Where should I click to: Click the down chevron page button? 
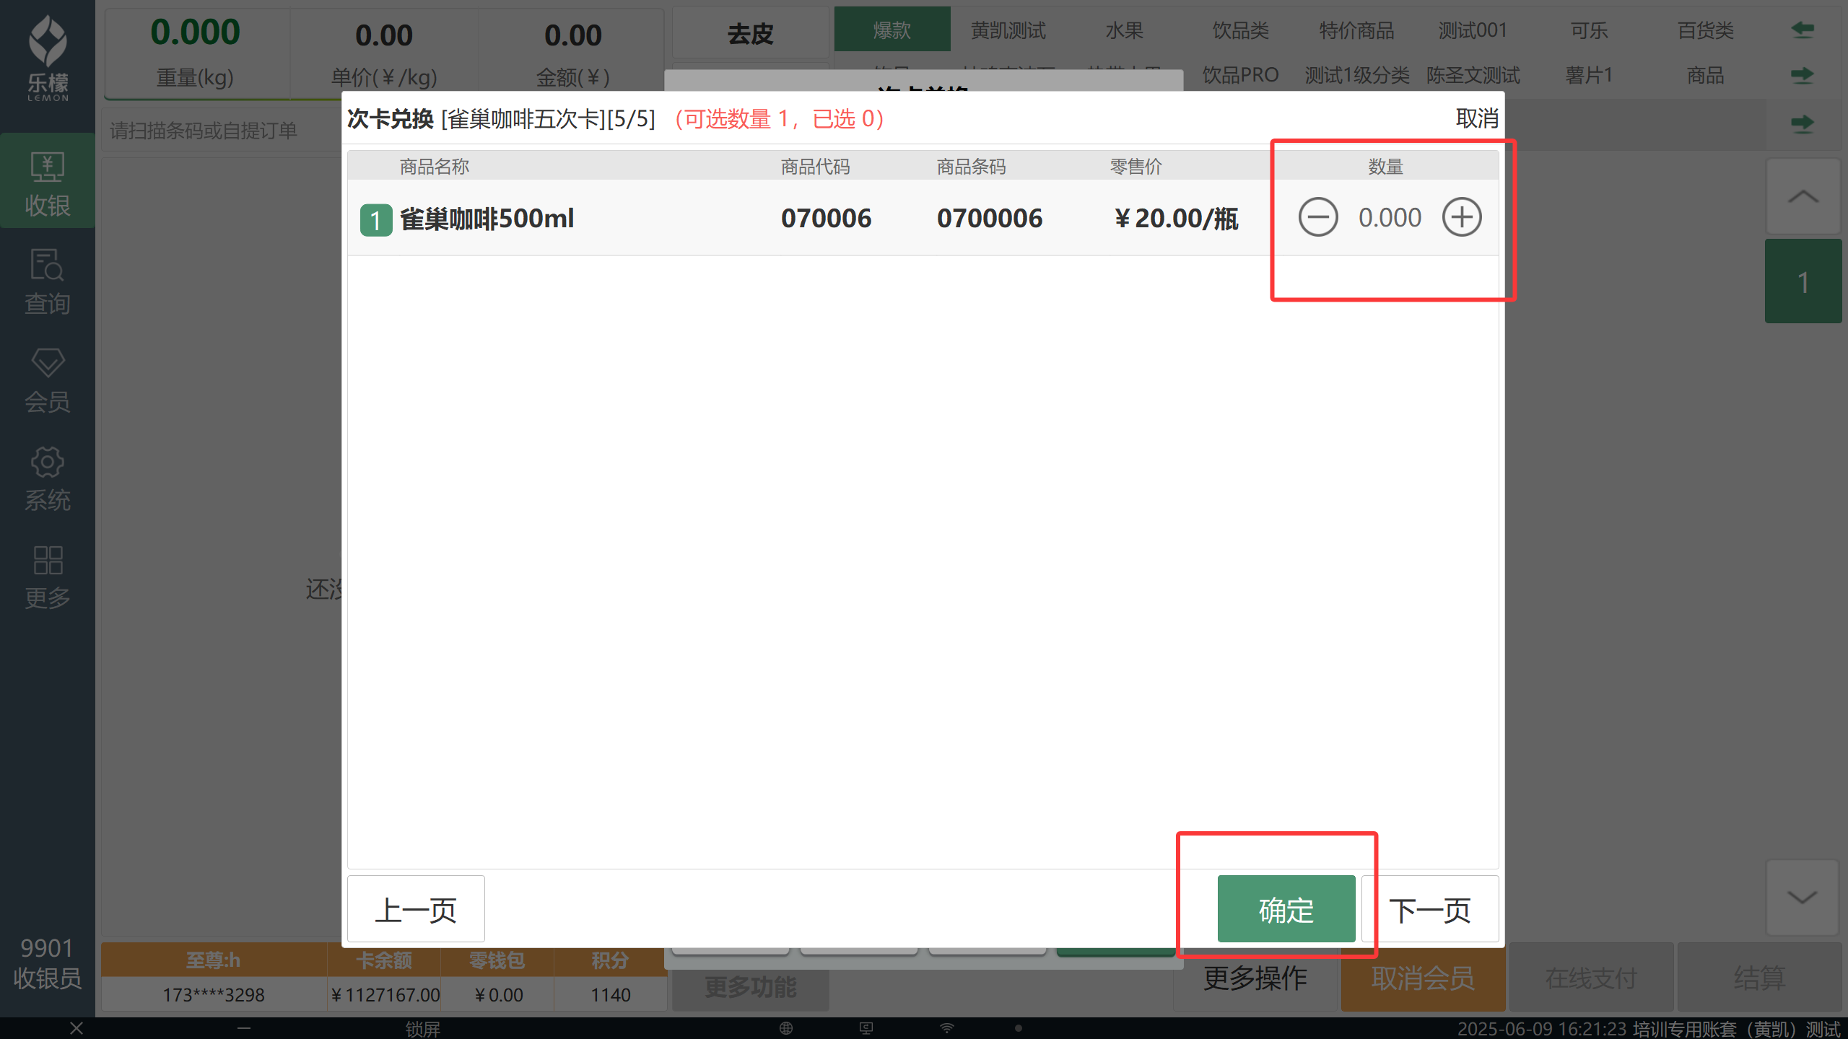click(x=1803, y=897)
